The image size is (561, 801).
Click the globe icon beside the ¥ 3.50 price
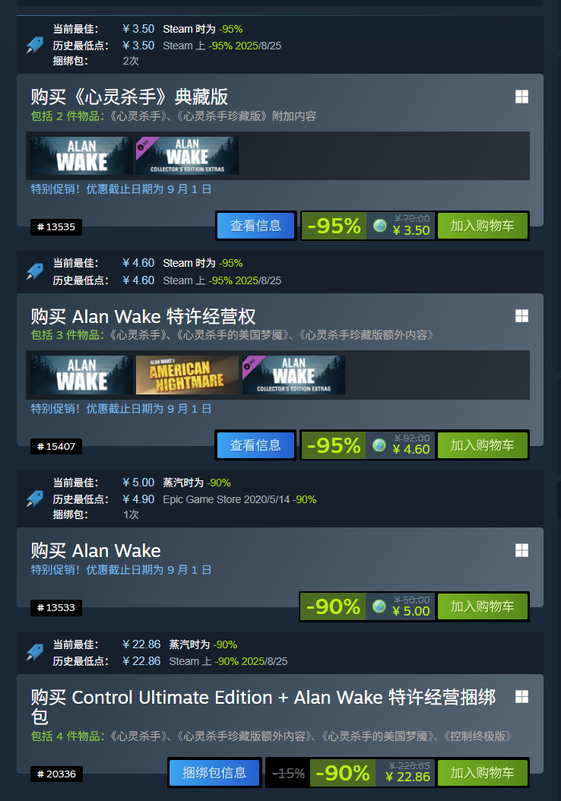(379, 225)
